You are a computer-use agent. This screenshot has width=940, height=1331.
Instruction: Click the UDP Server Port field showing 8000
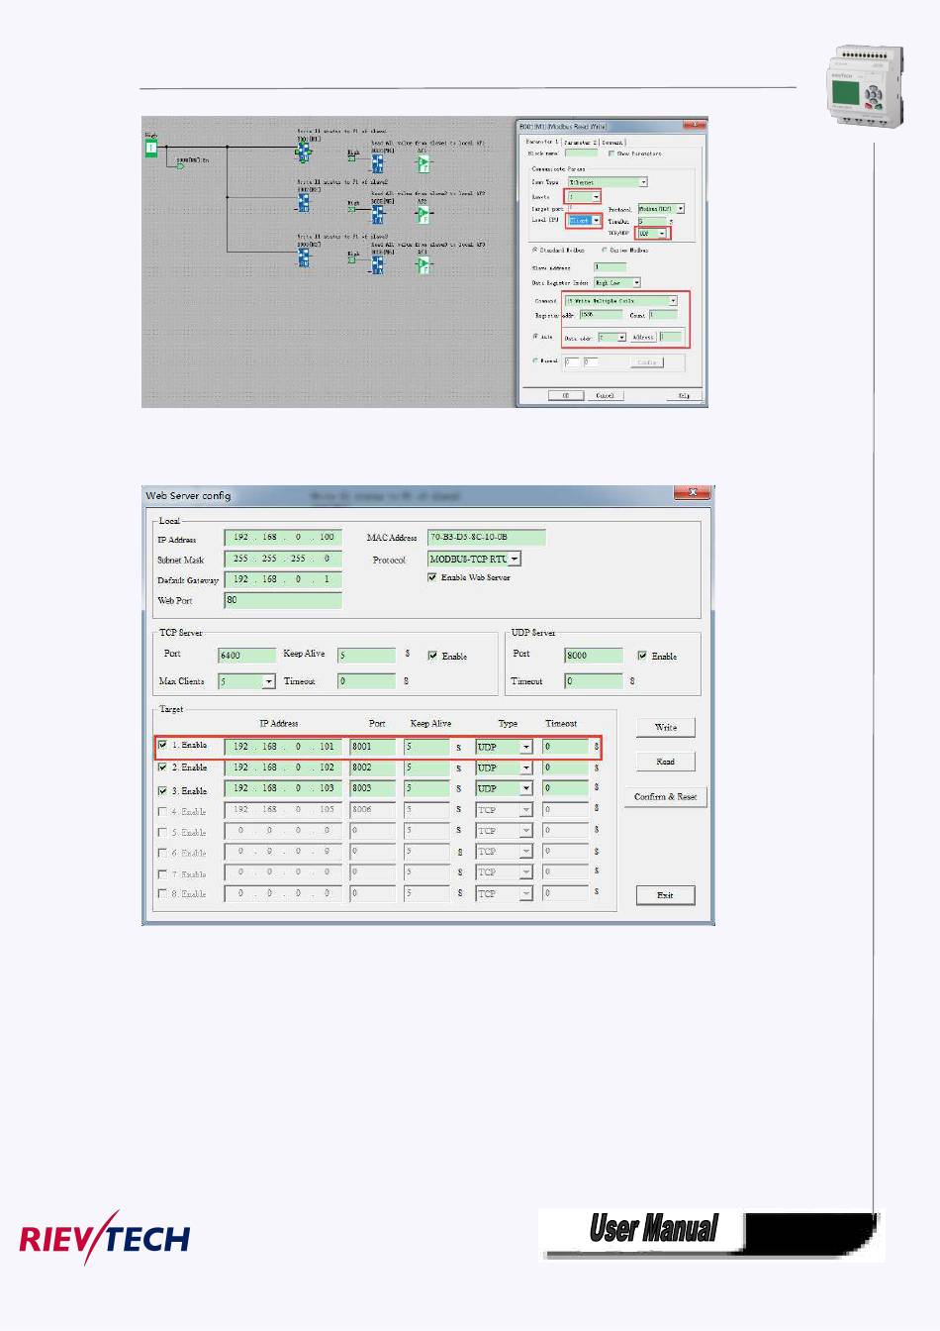(594, 656)
